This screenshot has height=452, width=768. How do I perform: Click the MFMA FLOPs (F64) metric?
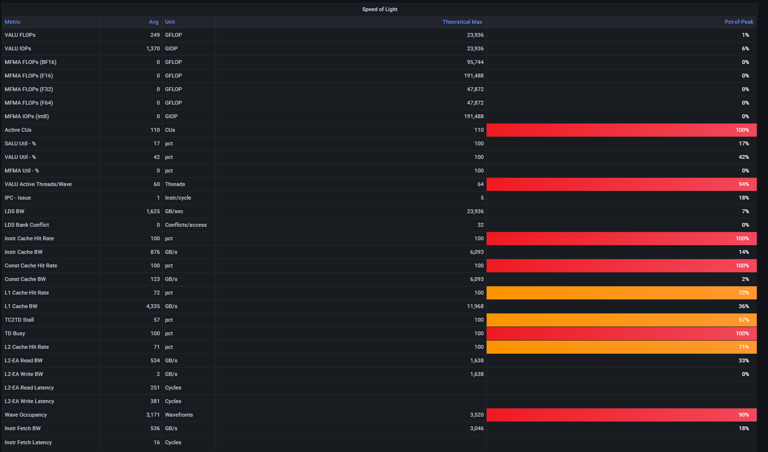[x=29, y=103]
